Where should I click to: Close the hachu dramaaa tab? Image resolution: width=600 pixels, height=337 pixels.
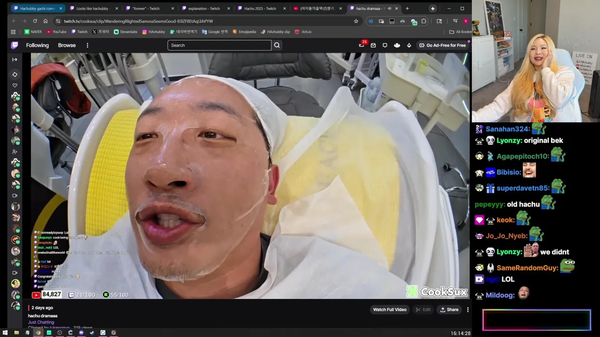pos(397,8)
